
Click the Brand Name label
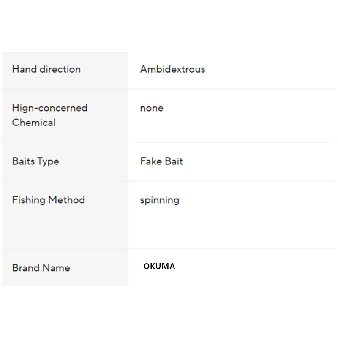coord(41,268)
